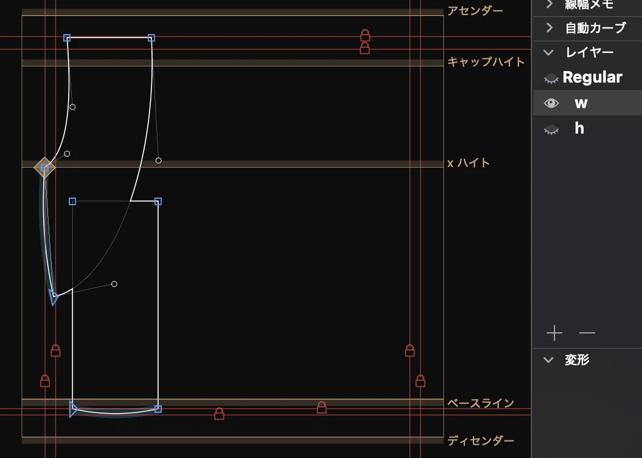Click the レイヤー section title
This screenshot has width=642, height=458.
tap(590, 52)
